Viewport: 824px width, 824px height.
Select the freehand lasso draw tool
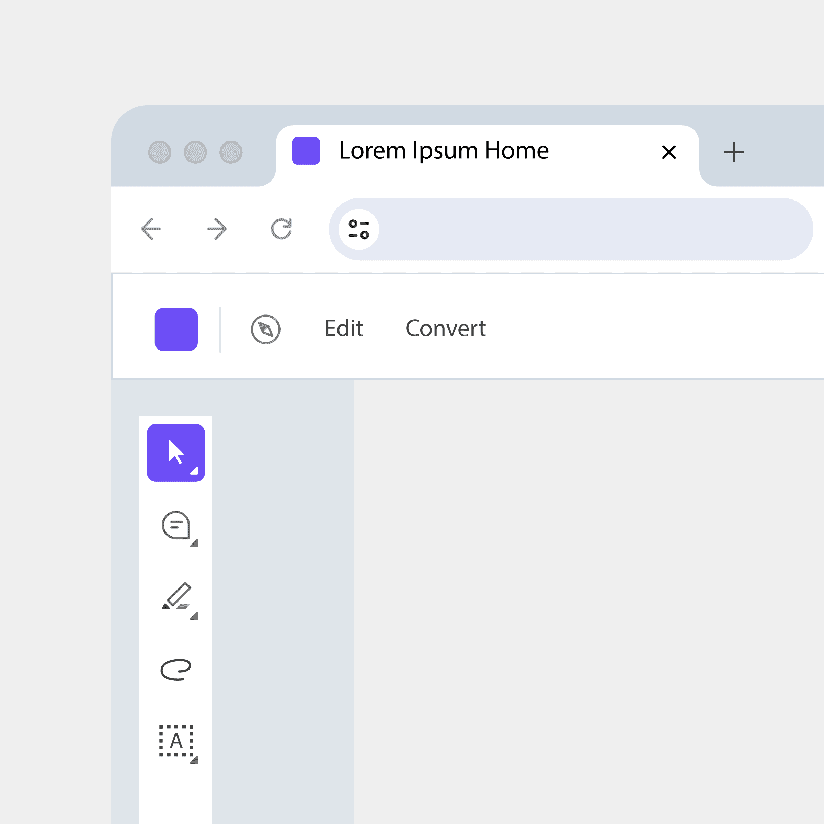tap(175, 669)
